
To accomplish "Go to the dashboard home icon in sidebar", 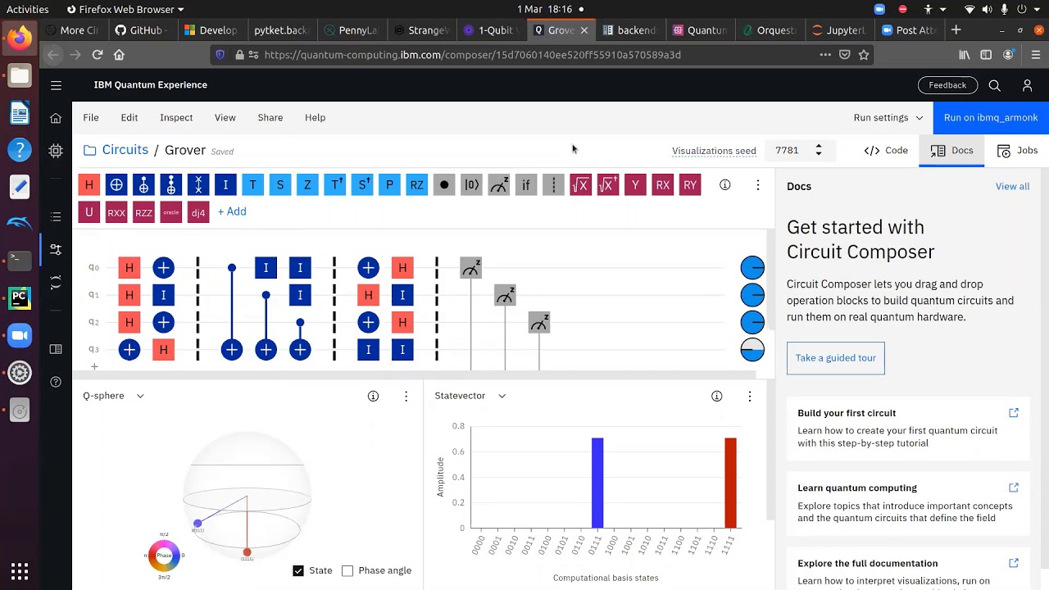I will pyautogui.click(x=56, y=118).
